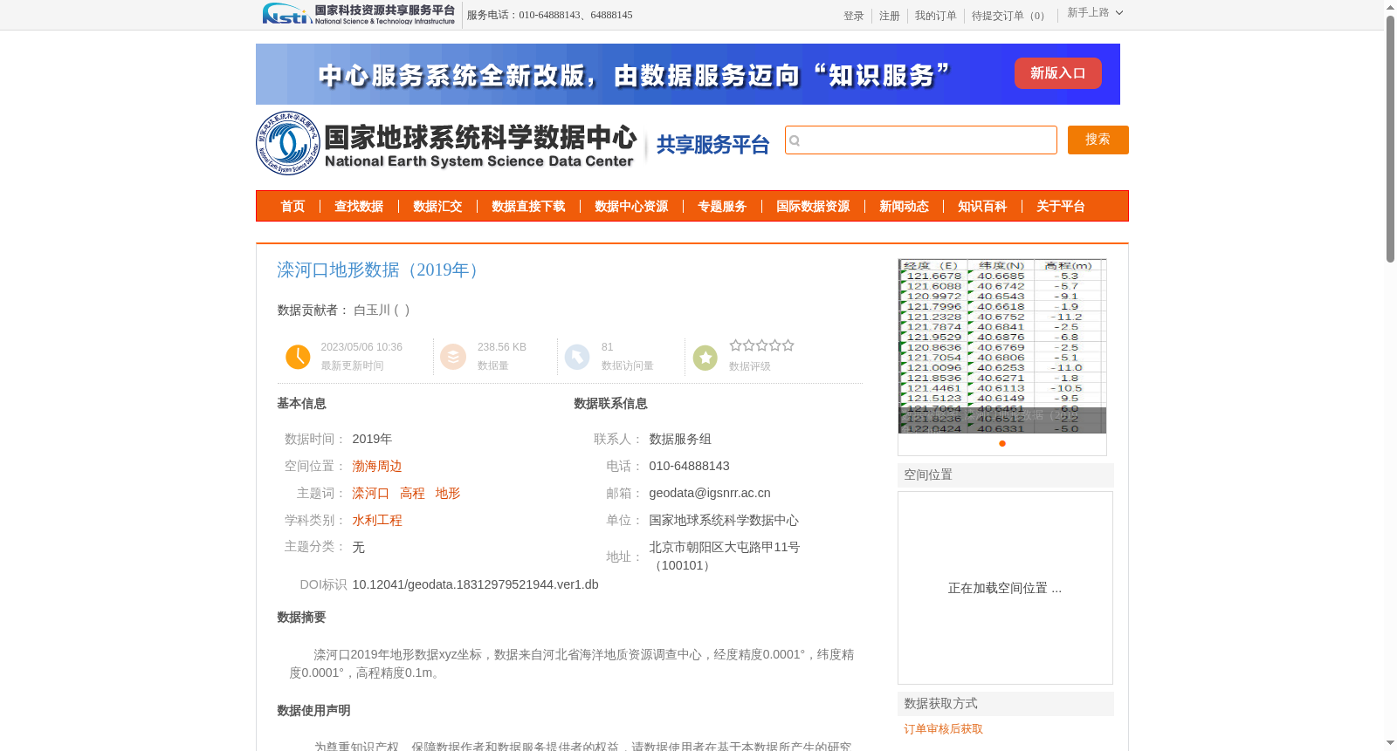Click the data size stack icon
Image resolution: width=1397 pixels, height=751 pixels.
tap(453, 357)
